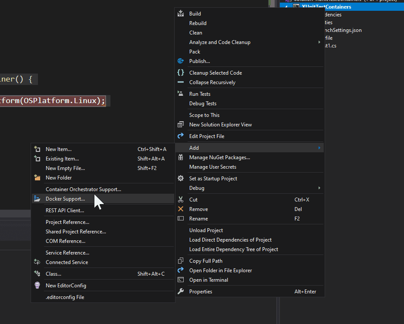This screenshot has height=324, width=404.
Task: Click the Publish globe icon
Action: click(x=181, y=61)
